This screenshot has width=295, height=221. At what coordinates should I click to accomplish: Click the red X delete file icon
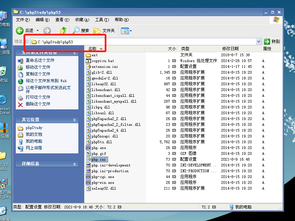point(20,104)
